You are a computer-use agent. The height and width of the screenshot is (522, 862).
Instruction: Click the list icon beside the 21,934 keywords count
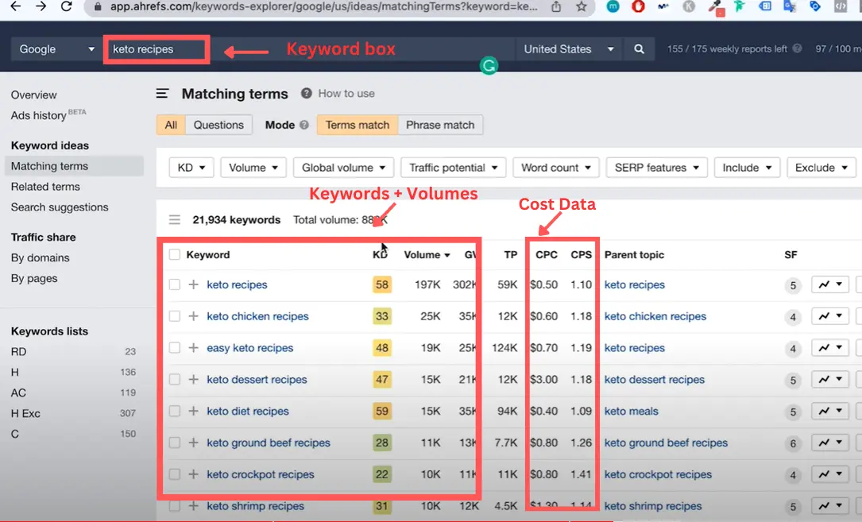coord(175,219)
